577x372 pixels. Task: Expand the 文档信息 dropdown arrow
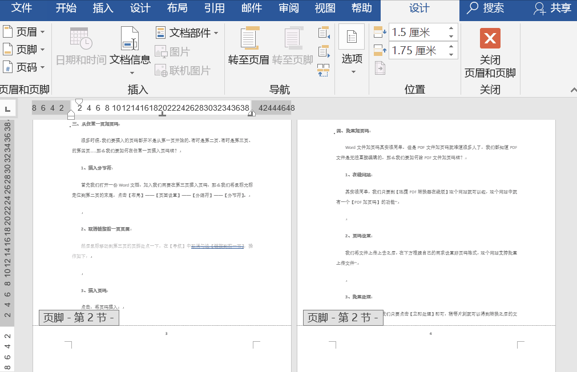(132, 73)
